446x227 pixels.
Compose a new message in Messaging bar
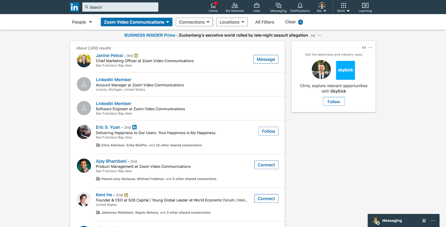point(424,220)
